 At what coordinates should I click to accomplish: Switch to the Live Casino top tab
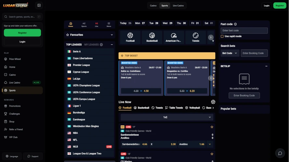(x=178, y=6)
